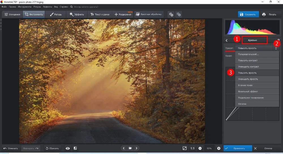Image resolution: width=283 pixels, height=154 pixels.
Task: Zoom in with the plus icon
Action: pyautogui.click(x=219, y=148)
